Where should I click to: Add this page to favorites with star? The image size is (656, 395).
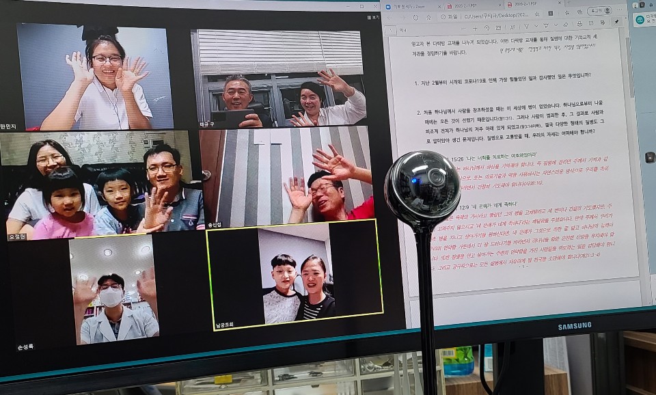pyautogui.click(x=537, y=14)
